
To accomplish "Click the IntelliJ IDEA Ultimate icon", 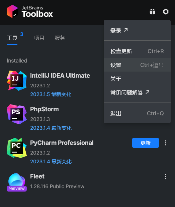I will 17,81.
